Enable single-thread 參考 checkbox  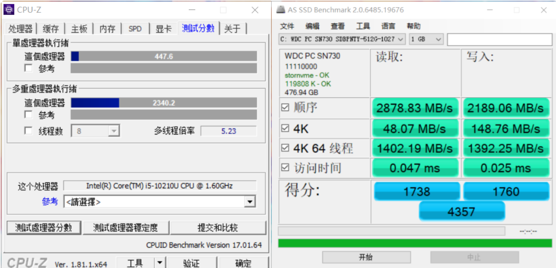coord(28,68)
